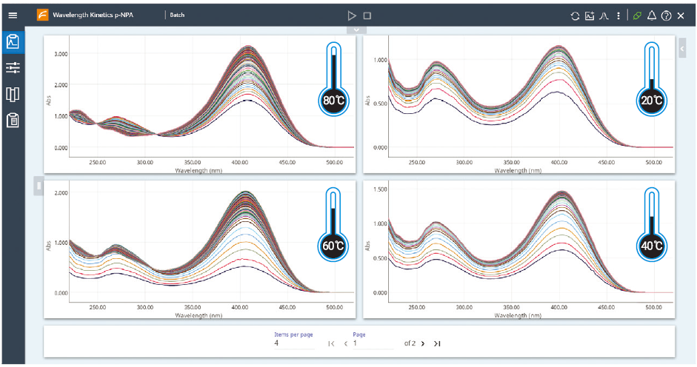
Task: Open the help question mark icon
Action: [667, 16]
